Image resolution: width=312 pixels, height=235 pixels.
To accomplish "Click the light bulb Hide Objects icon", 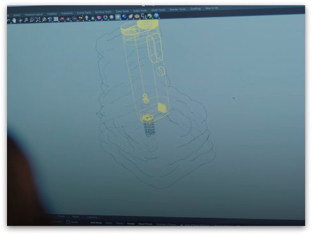I will click(87, 18).
